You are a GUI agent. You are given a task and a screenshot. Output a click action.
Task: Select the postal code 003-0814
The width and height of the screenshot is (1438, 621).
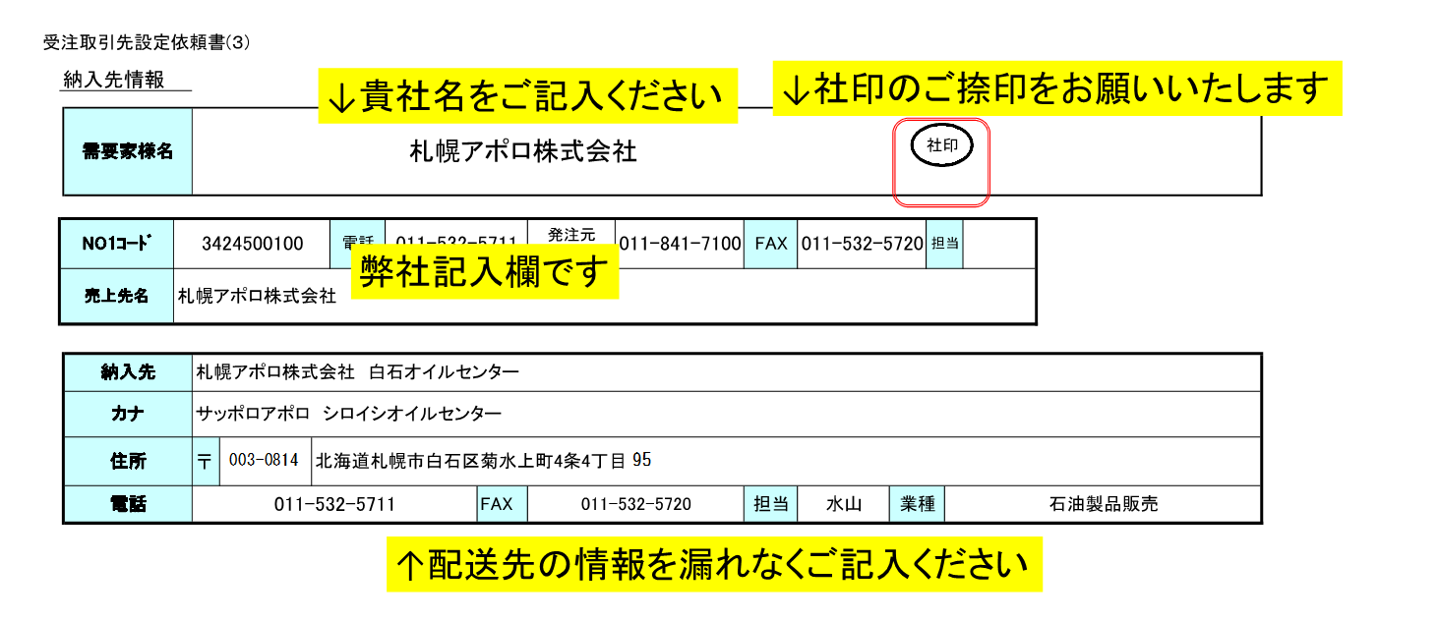265,460
